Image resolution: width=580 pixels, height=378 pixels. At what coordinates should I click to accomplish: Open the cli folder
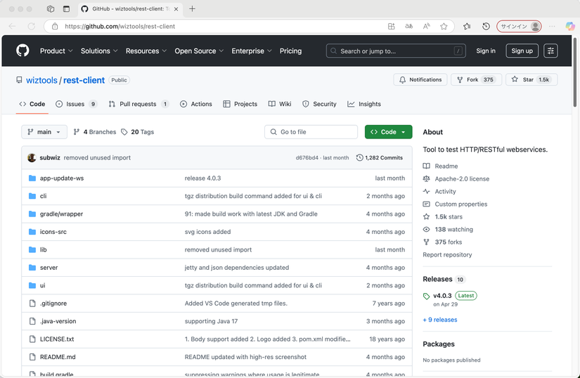[44, 196]
